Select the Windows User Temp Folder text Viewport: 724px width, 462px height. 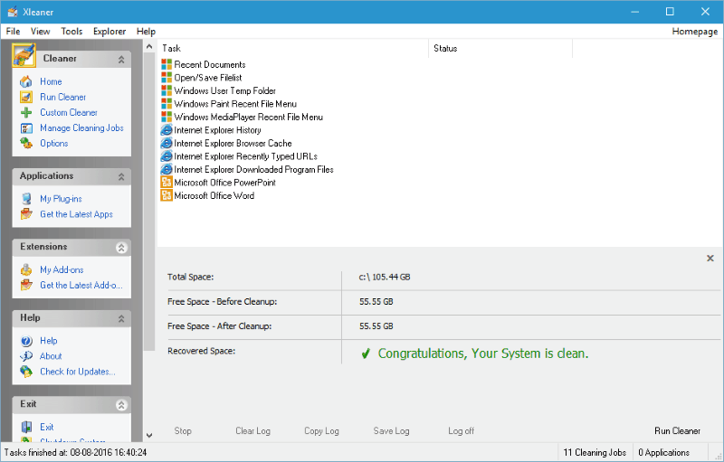224,90
